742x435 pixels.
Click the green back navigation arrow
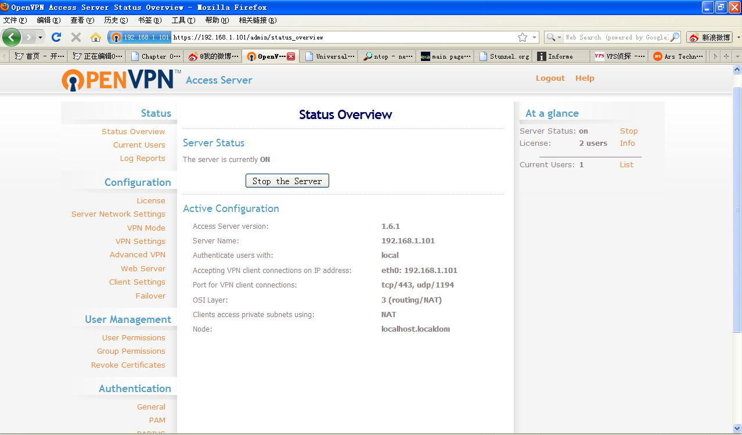tap(11, 37)
